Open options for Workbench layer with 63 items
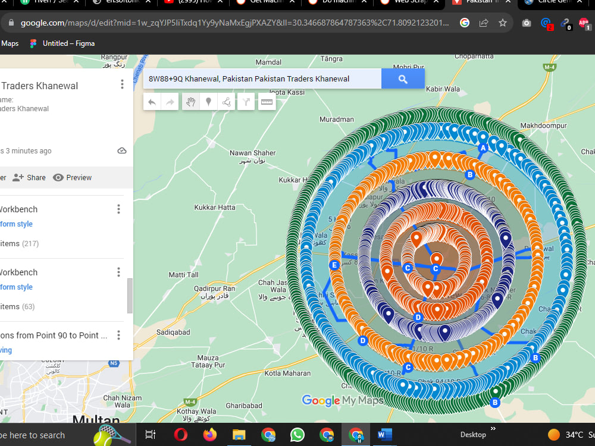Screen dimensions: 595x446 (118, 272)
